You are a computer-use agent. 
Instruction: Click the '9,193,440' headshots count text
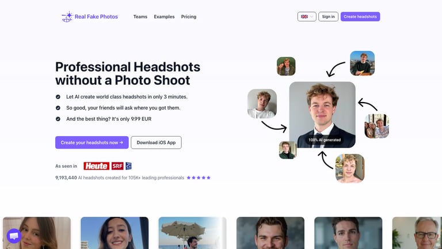pos(66,178)
